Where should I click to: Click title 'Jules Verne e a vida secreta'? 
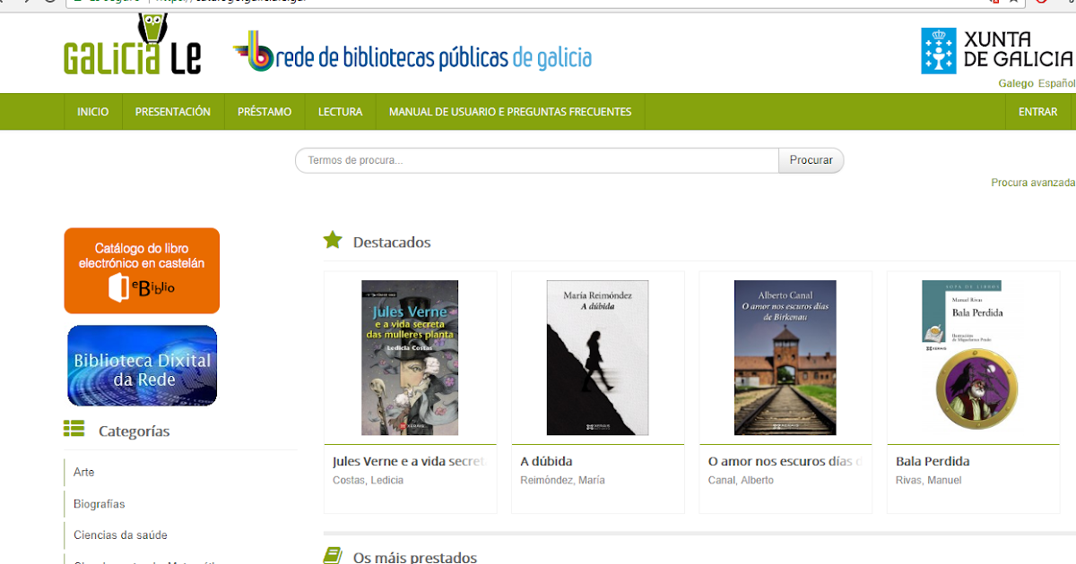tap(409, 462)
